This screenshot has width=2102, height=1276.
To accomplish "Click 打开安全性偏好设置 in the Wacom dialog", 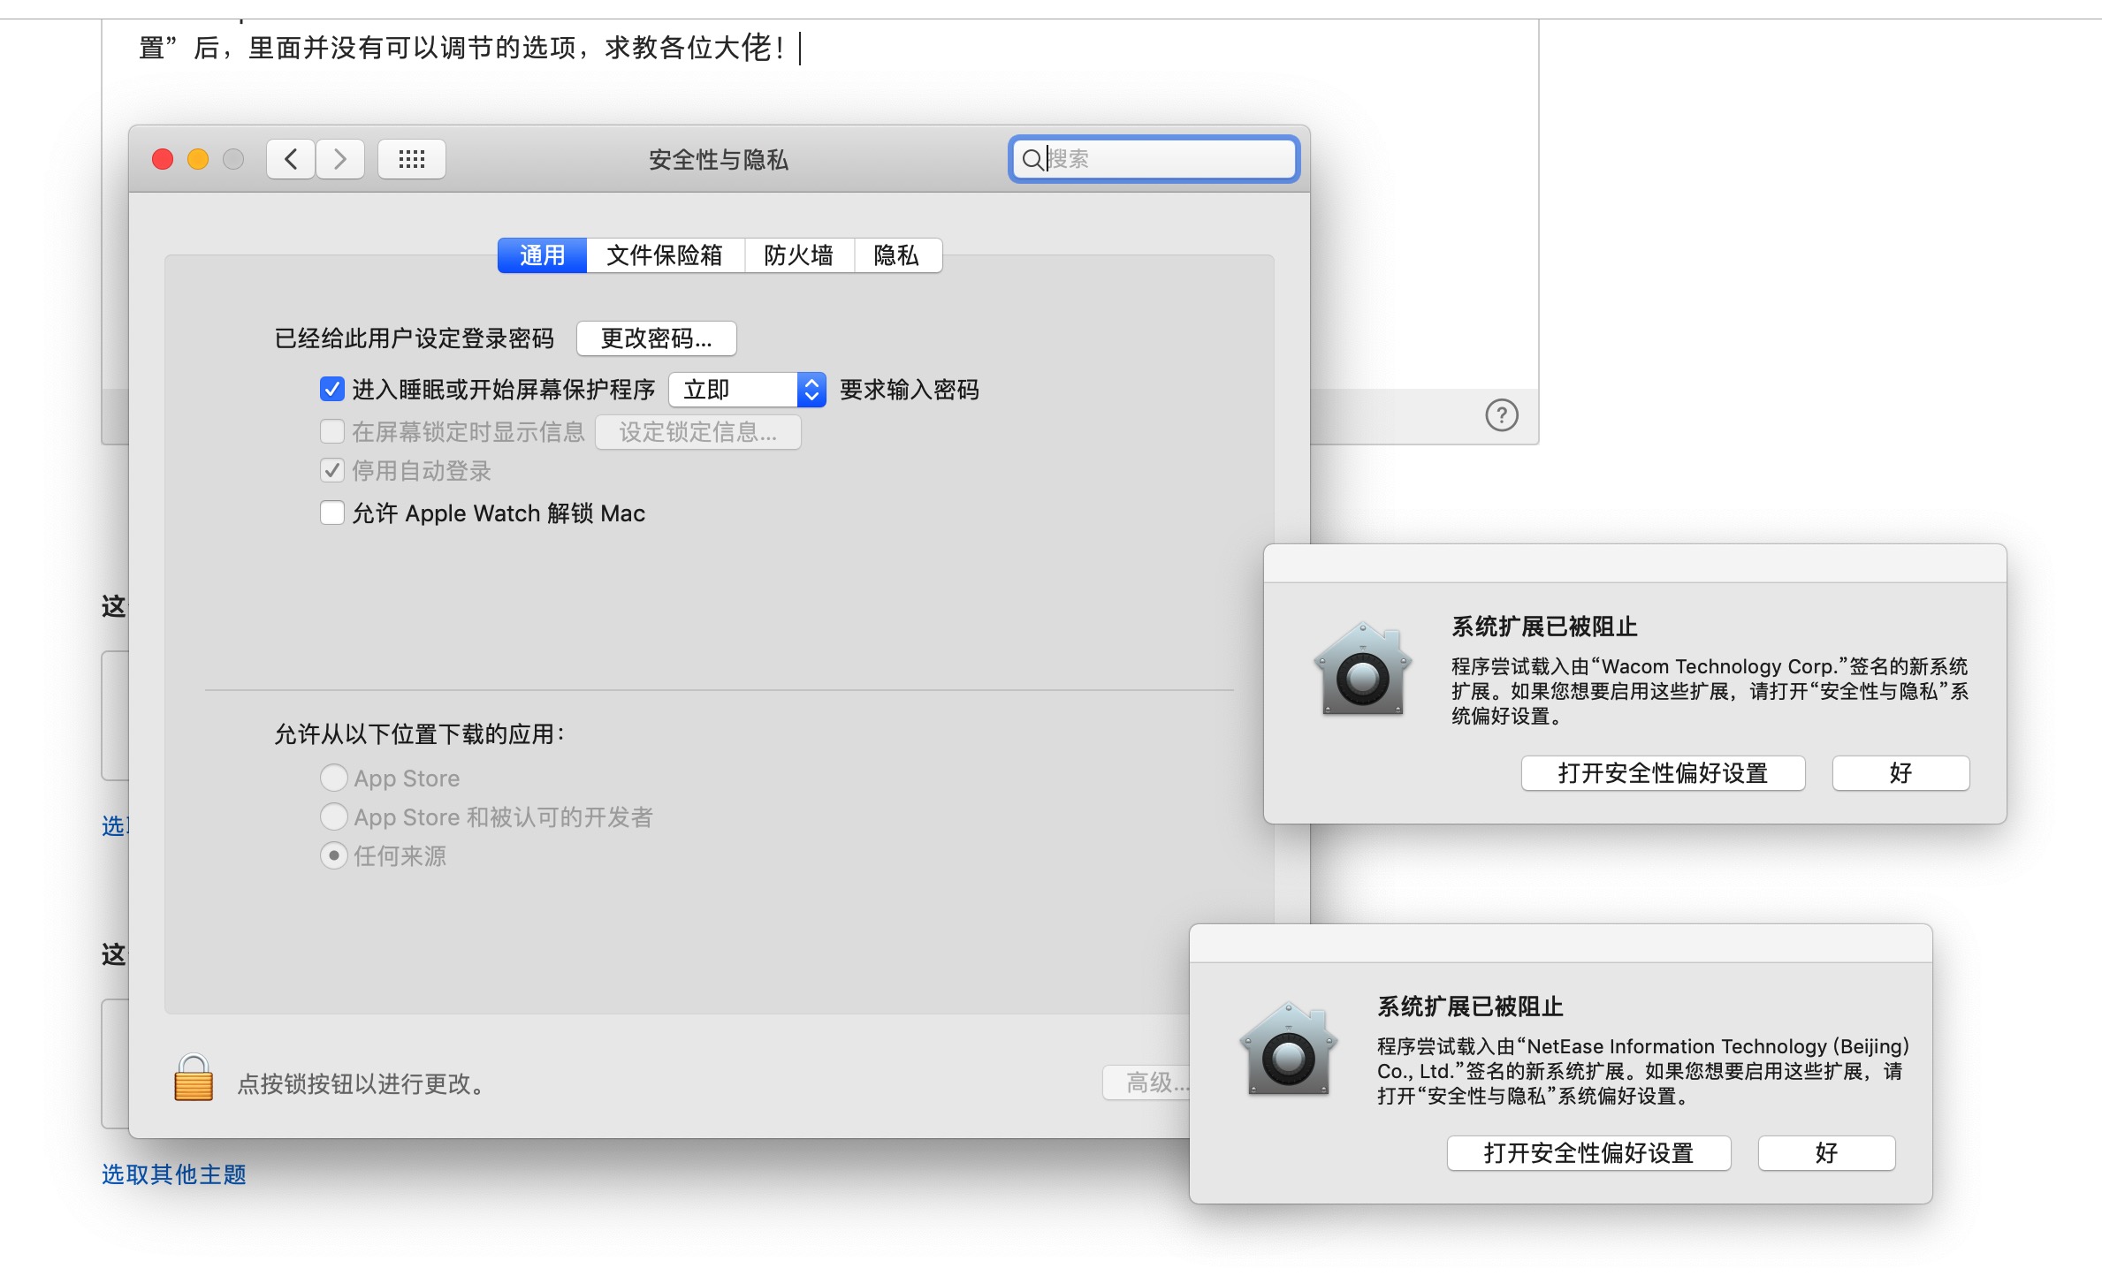I will [1662, 773].
